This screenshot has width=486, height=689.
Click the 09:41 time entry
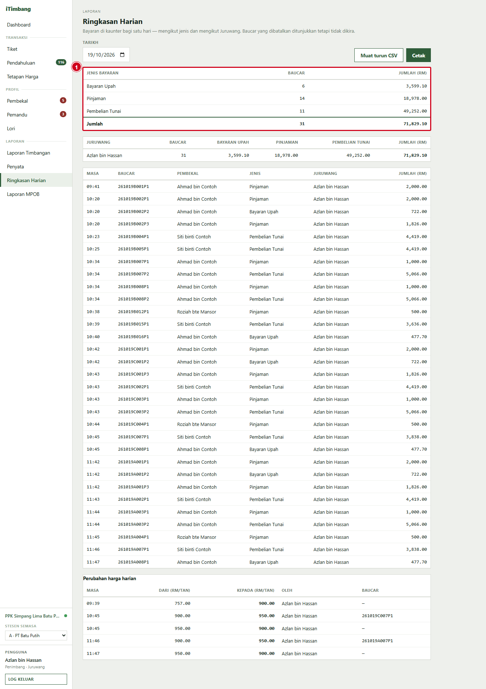93,186
